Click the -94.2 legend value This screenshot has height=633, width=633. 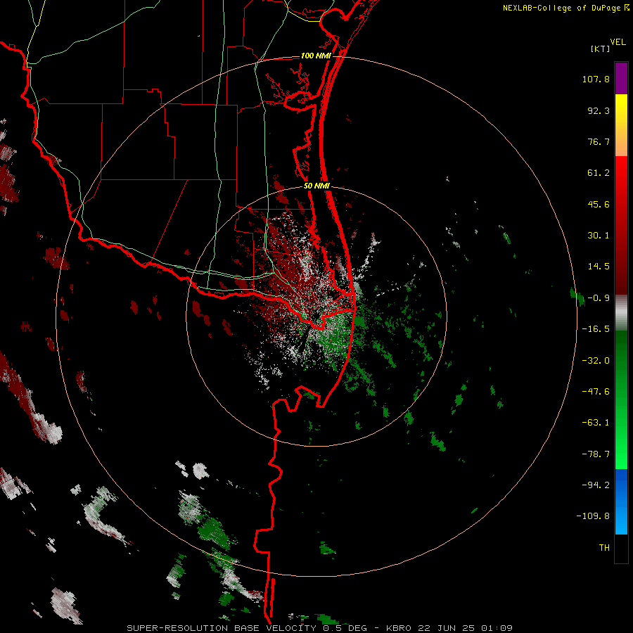(596, 485)
